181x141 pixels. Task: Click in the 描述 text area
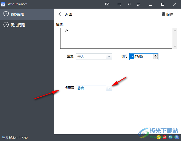pyautogui.click(x=116, y=38)
